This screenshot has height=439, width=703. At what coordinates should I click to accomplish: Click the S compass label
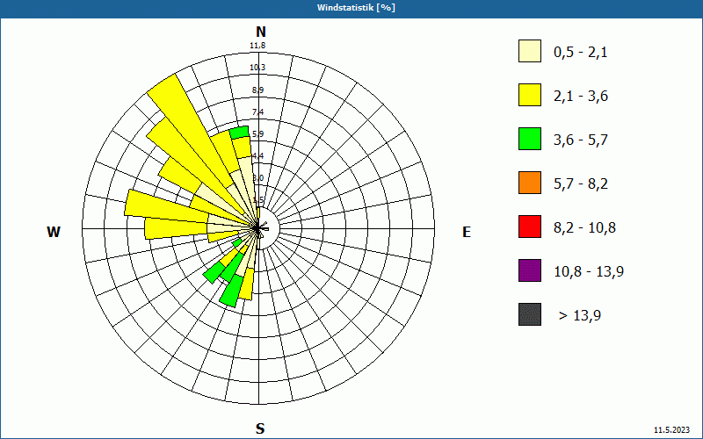(x=260, y=428)
